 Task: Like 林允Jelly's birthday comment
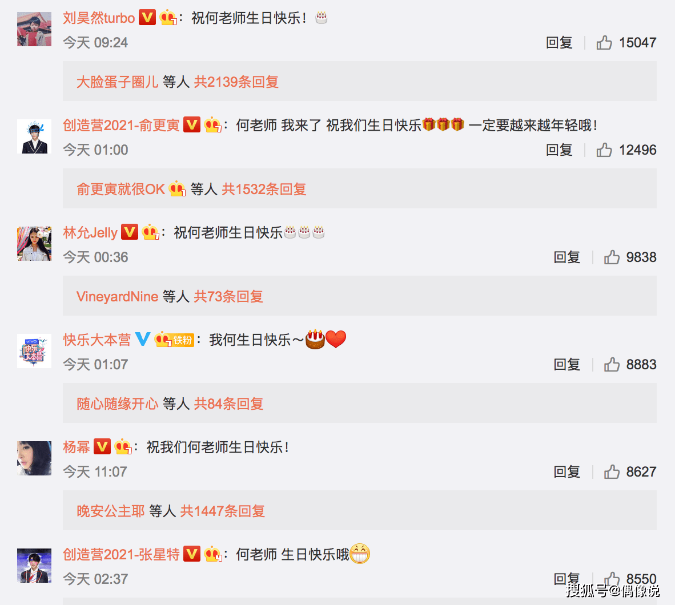point(611,257)
